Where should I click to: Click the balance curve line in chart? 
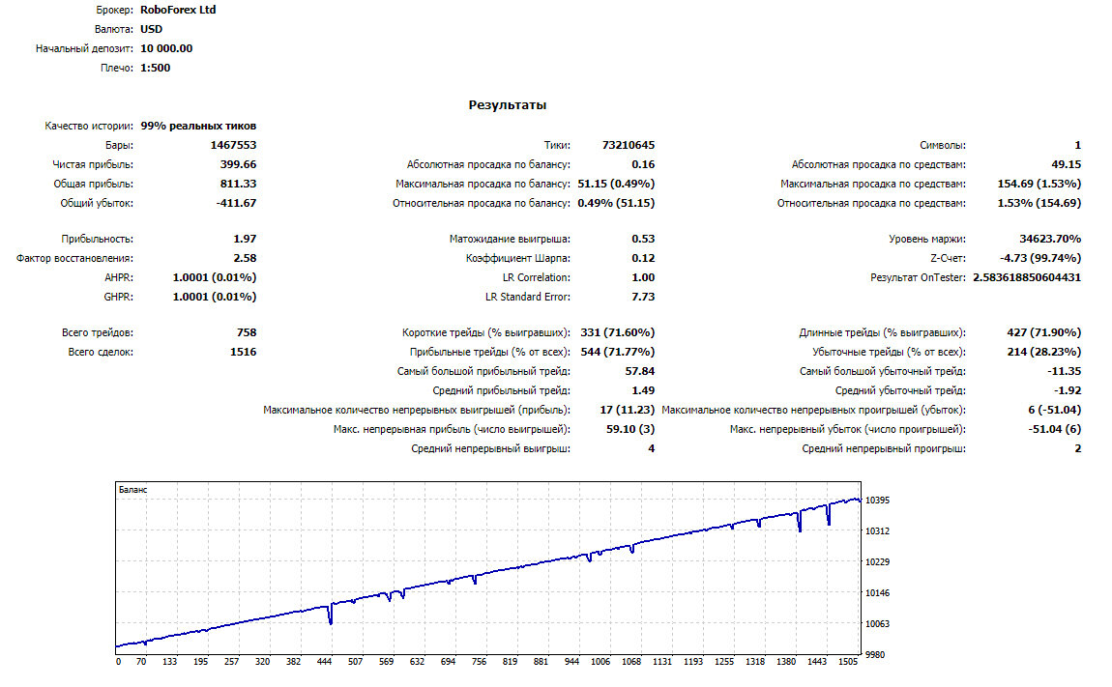tap(489, 572)
